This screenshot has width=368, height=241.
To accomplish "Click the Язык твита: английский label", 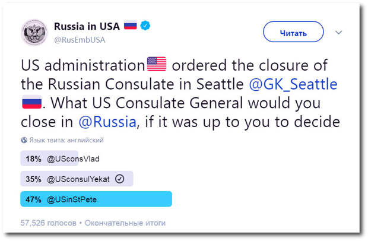I will click(66, 140).
